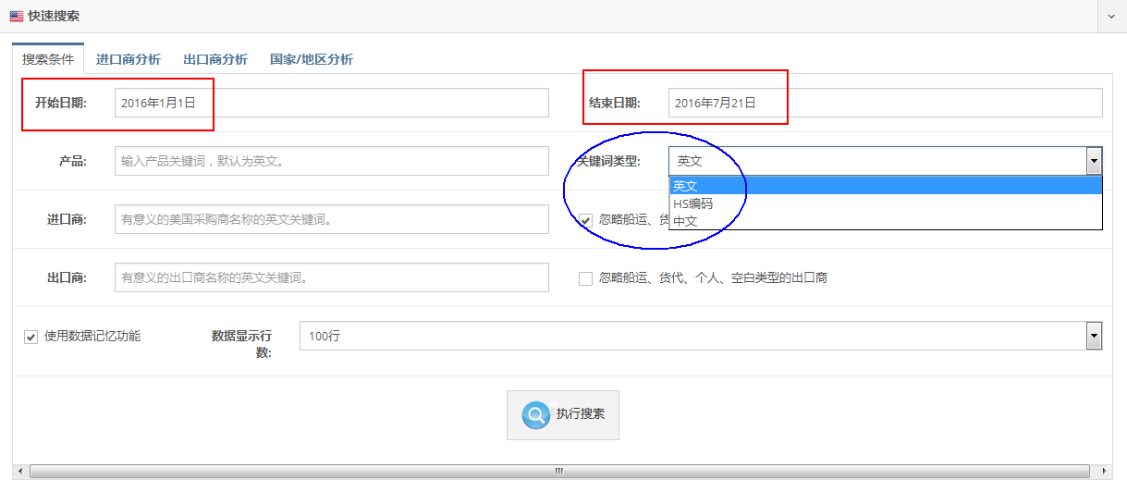Screen dimensions: 1127x492
Task: Open the 数据显示行数 100行 dropdown
Action: coord(700,337)
